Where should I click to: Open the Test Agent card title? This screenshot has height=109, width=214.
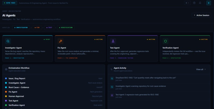tap(115, 48)
